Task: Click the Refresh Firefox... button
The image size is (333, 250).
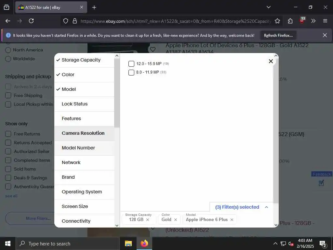Action: [278, 35]
